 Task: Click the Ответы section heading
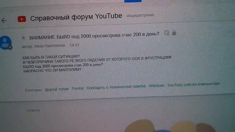pyautogui.click(x=33, y=110)
